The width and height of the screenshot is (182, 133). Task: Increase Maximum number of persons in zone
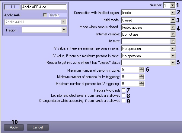pyautogui.click(x=142, y=68)
